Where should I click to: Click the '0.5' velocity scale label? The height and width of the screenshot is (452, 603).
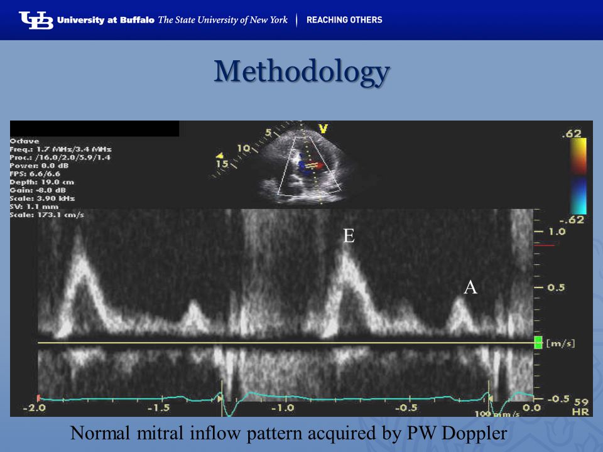point(556,288)
